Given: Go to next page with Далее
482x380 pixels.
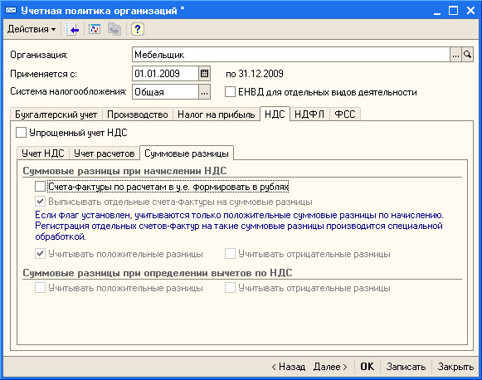Looking at the screenshot, I should 330,367.
